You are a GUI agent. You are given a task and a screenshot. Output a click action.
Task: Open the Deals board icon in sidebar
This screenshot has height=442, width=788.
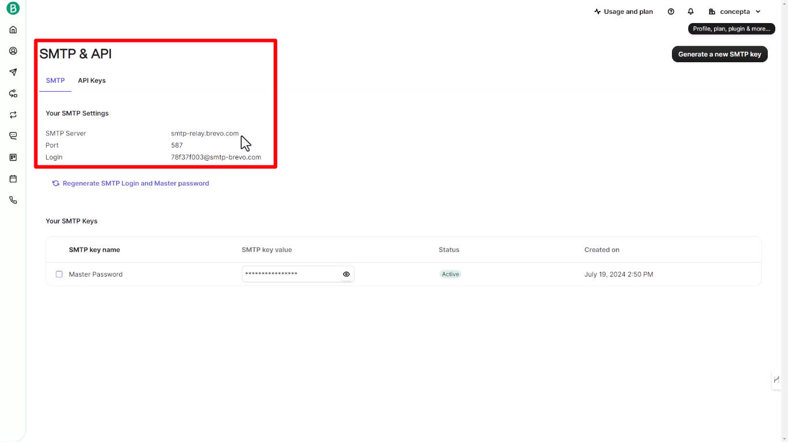click(x=13, y=157)
